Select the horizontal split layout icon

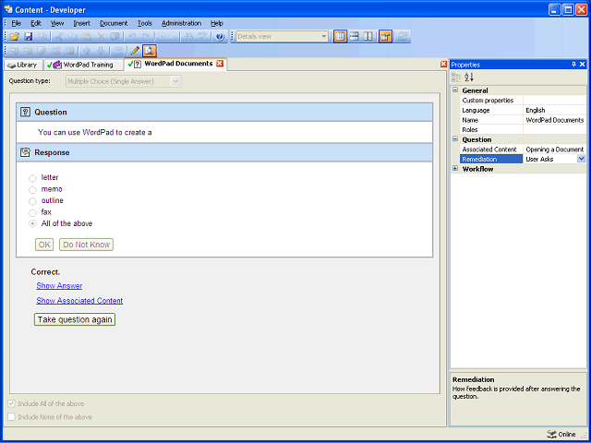pyautogui.click(x=354, y=37)
